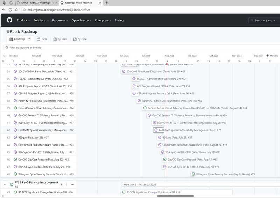Image resolution: width=280 pixels, height=198 pixels.
Task: Open the Solutions menu
Action: tap(41, 20)
